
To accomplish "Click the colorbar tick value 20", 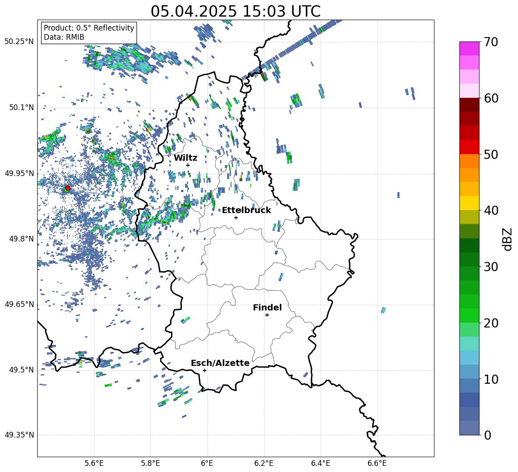I will (x=491, y=323).
